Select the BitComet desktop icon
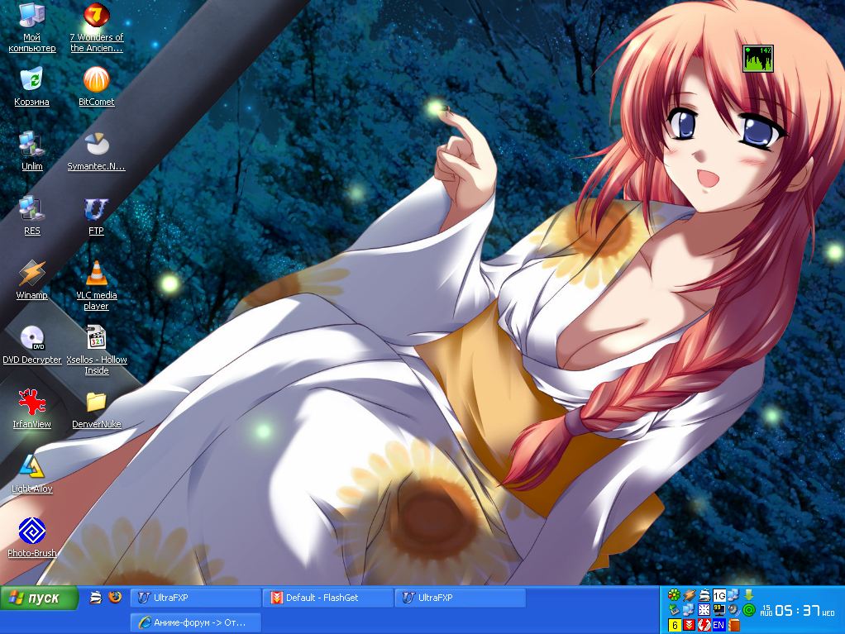 97,87
